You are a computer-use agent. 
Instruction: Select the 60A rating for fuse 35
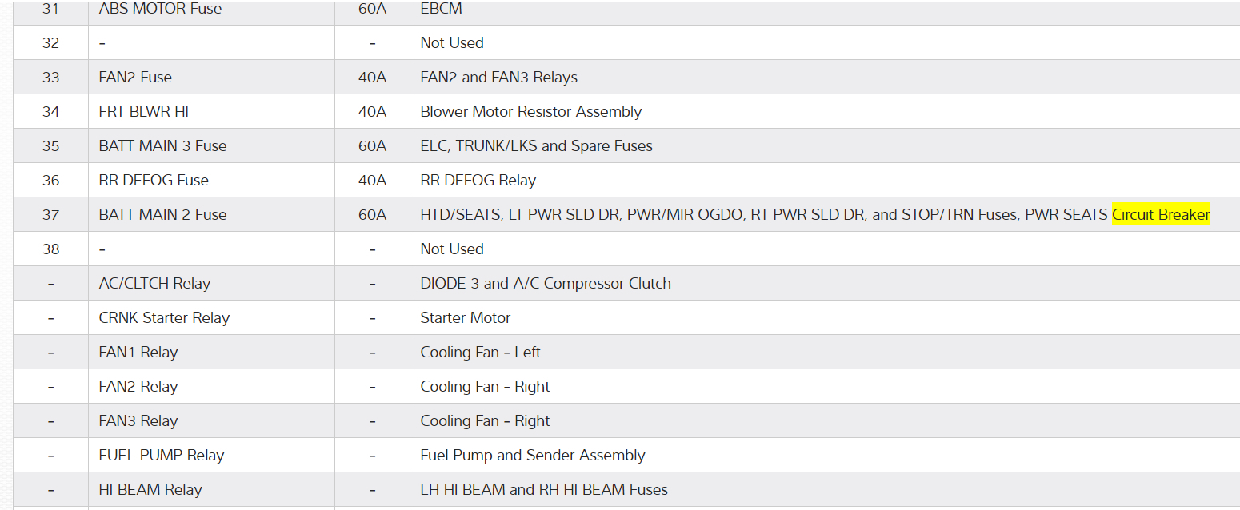pyautogui.click(x=372, y=146)
